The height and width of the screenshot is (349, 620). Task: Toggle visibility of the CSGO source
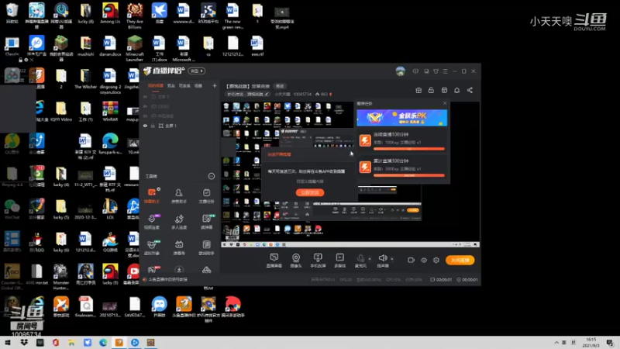[145, 106]
